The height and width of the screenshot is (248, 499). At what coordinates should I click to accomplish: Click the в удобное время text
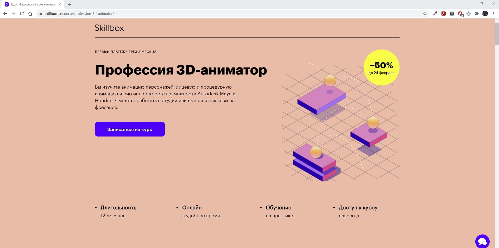click(201, 216)
